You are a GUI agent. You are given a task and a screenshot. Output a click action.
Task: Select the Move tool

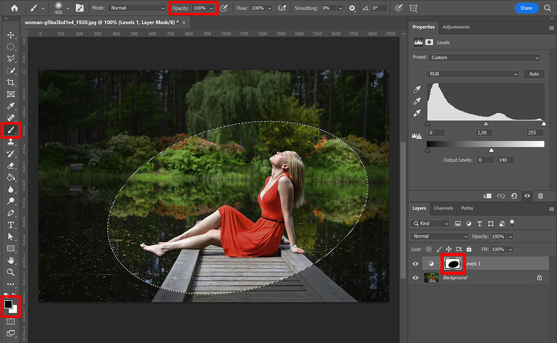point(11,34)
